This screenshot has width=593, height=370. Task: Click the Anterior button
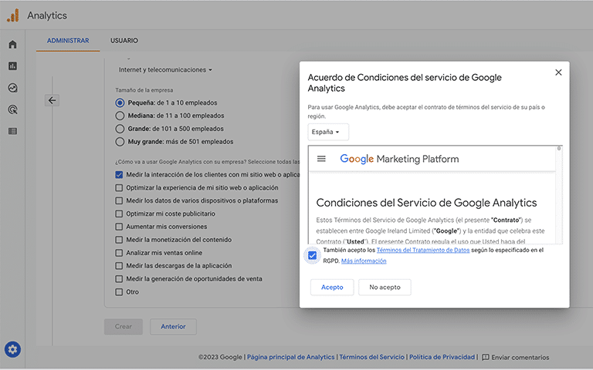(x=173, y=327)
